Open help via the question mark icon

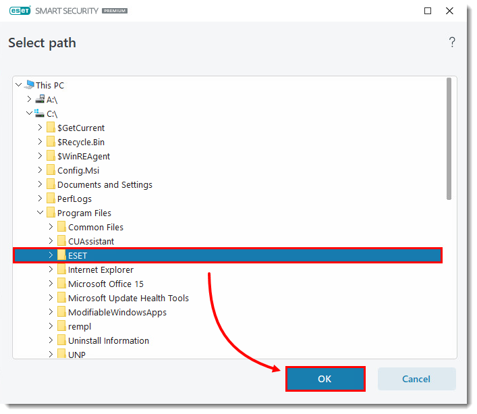(452, 43)
